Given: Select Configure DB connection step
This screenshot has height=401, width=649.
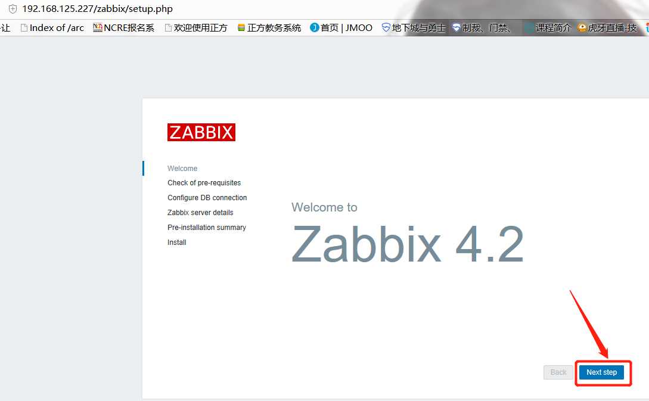Looking at the screenshot, I should coord(207,198).
